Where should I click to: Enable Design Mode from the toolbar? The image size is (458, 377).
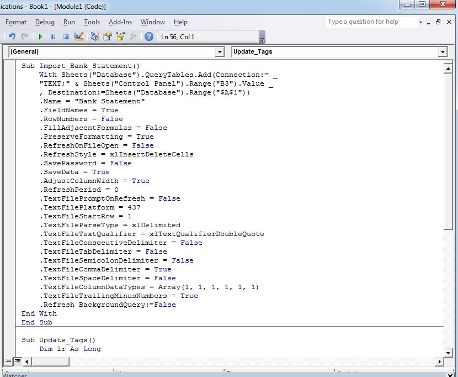pyautogui.click(x=78, y=35)
